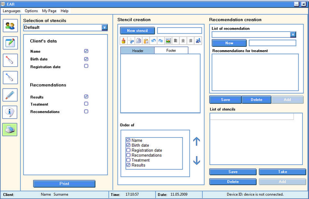Click the Take button under stencils list
The width and height of the screenshot is (309, 199).
pyautogui.click(x=282, y=172)
